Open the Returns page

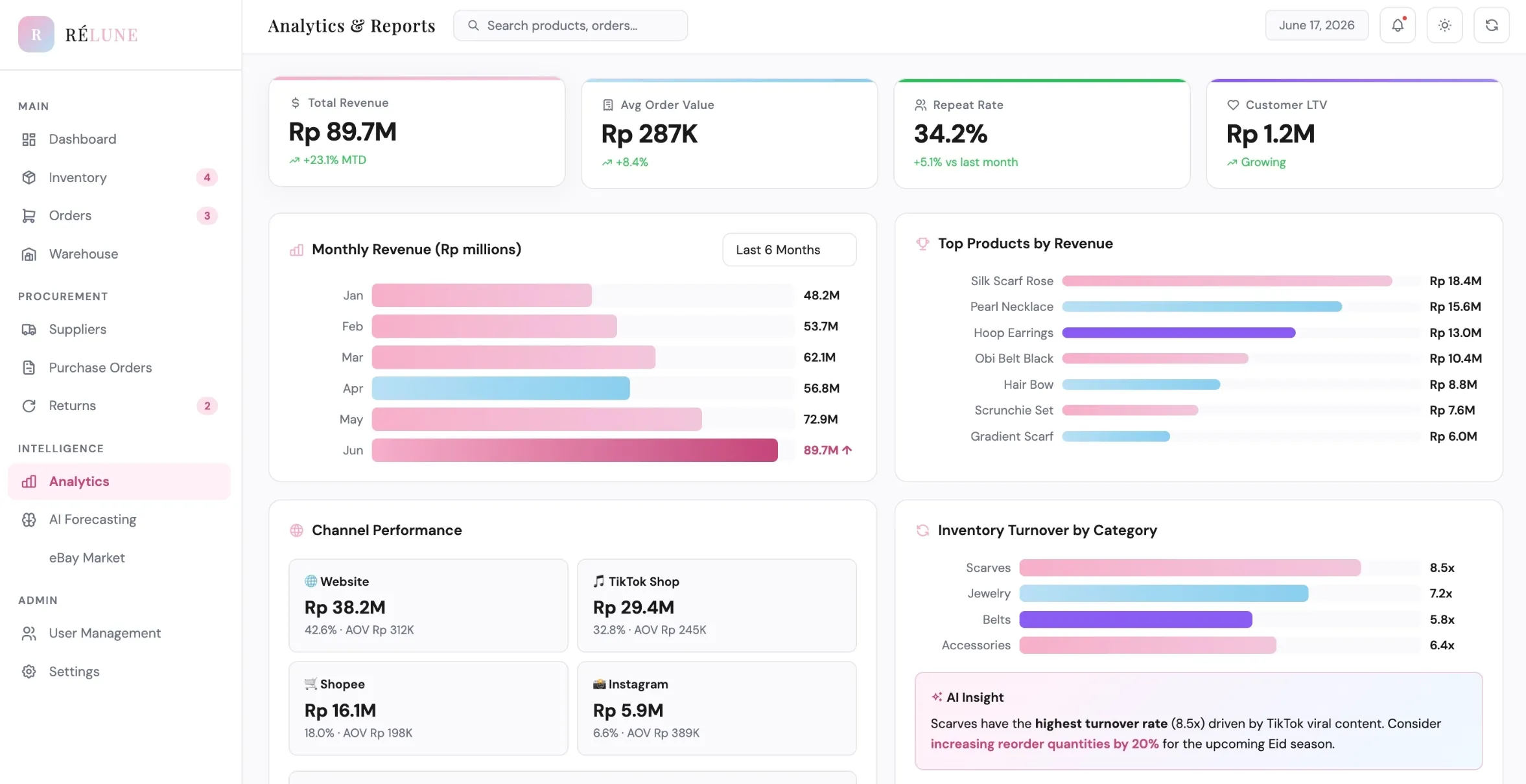(x=119, y=406)
